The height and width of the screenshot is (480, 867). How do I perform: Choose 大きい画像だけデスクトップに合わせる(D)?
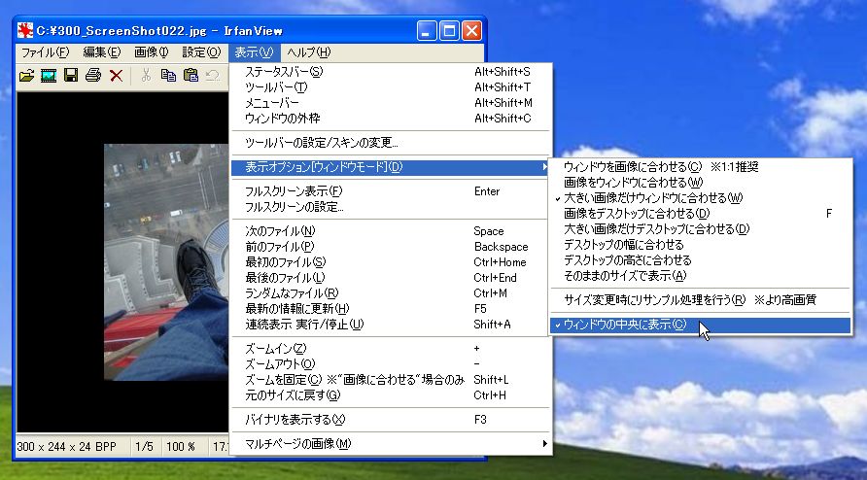click(700, 229)
